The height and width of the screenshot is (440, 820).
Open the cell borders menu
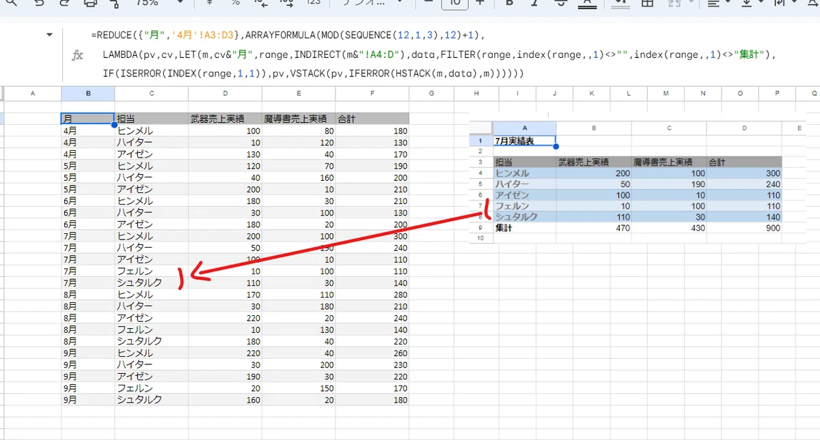coord(646,3)
